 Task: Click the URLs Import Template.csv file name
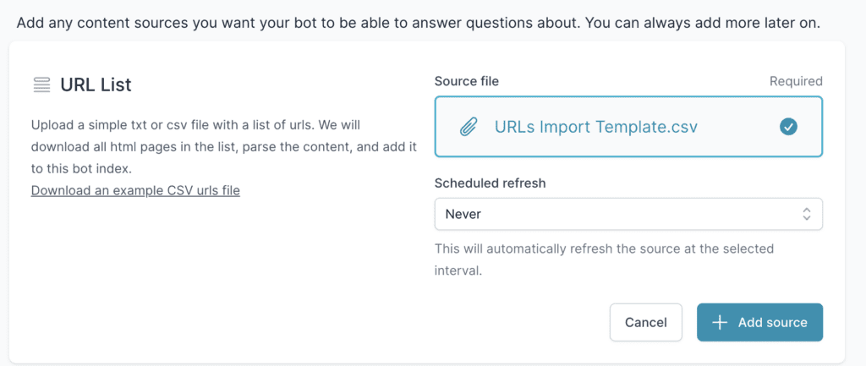coord(595,127)
